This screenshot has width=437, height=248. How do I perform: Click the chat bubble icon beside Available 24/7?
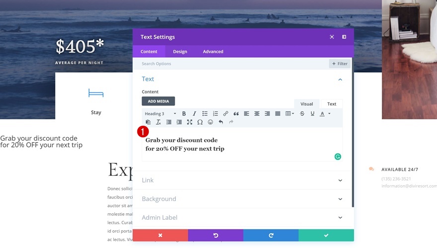point(371,169)
